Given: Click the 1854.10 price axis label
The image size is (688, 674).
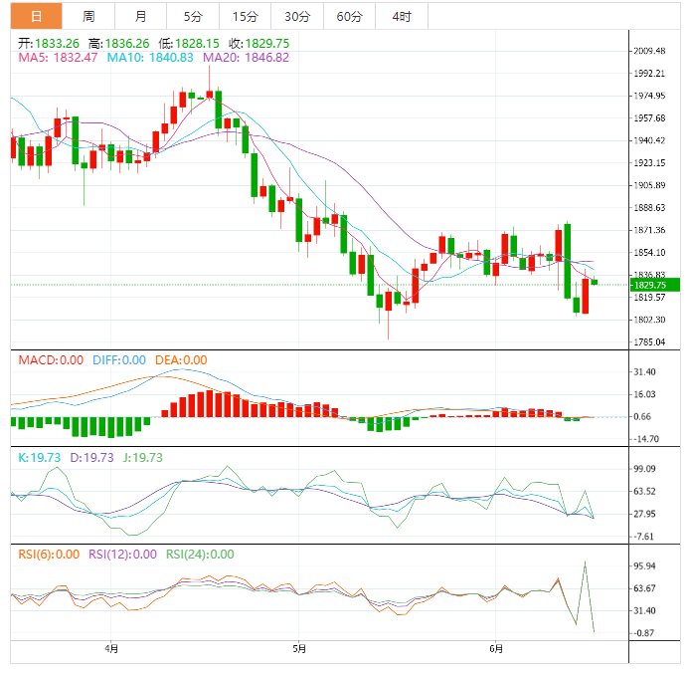Looking at the screenshot, I should [649, 253].
